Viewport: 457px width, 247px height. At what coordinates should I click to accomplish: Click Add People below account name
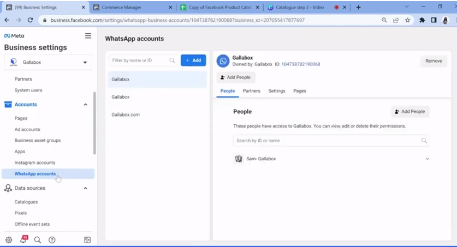pyautogui.click(x=235, y=77)
